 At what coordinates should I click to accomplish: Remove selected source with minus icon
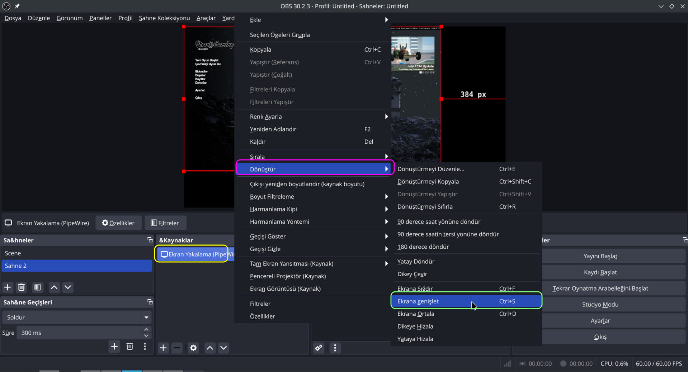pyautogui.click(x=177, y=348)
